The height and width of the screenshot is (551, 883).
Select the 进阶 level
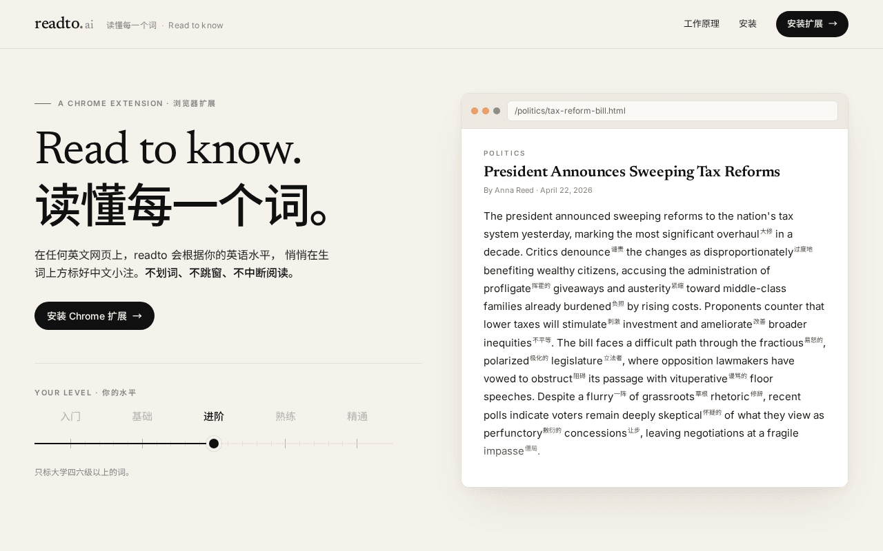214,417
